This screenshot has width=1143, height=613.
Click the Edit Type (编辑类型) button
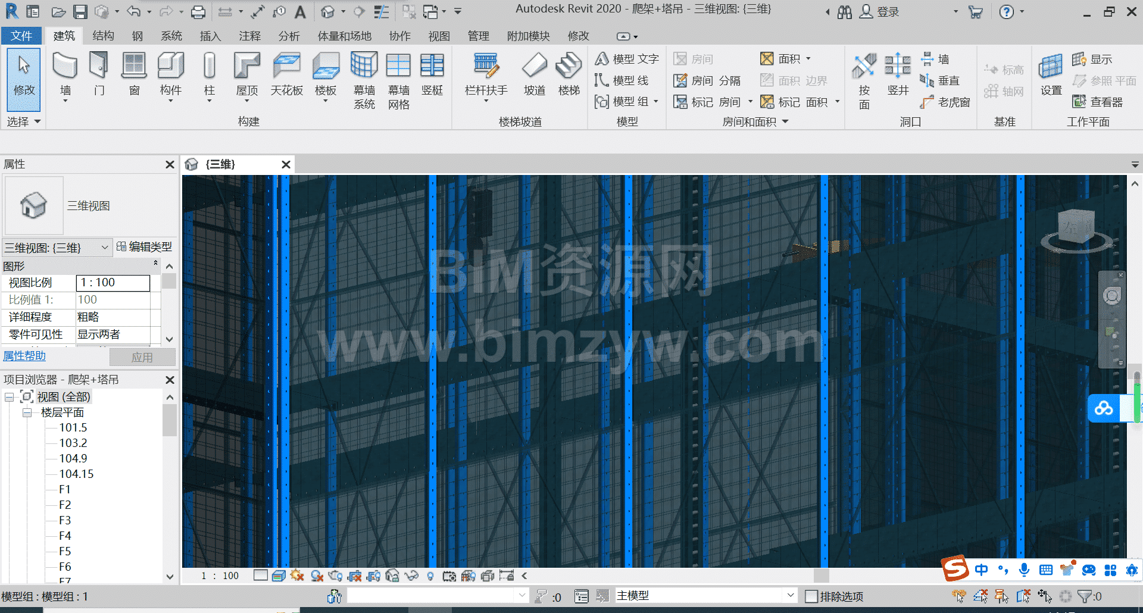click(x=144, y=246)
